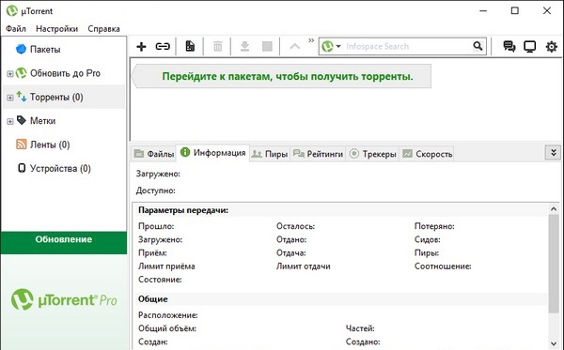This screenshot has width=564, height=350.
Task: Click the Устройства device icon
Action: tap(22, 168)
